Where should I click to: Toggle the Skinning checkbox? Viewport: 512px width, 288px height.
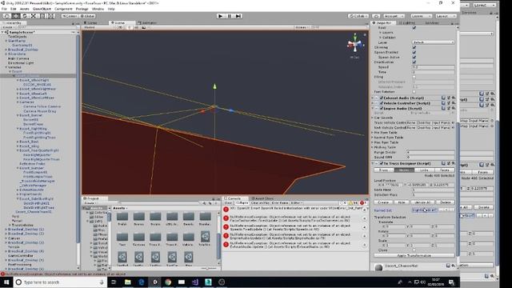[x=414, y=47]
